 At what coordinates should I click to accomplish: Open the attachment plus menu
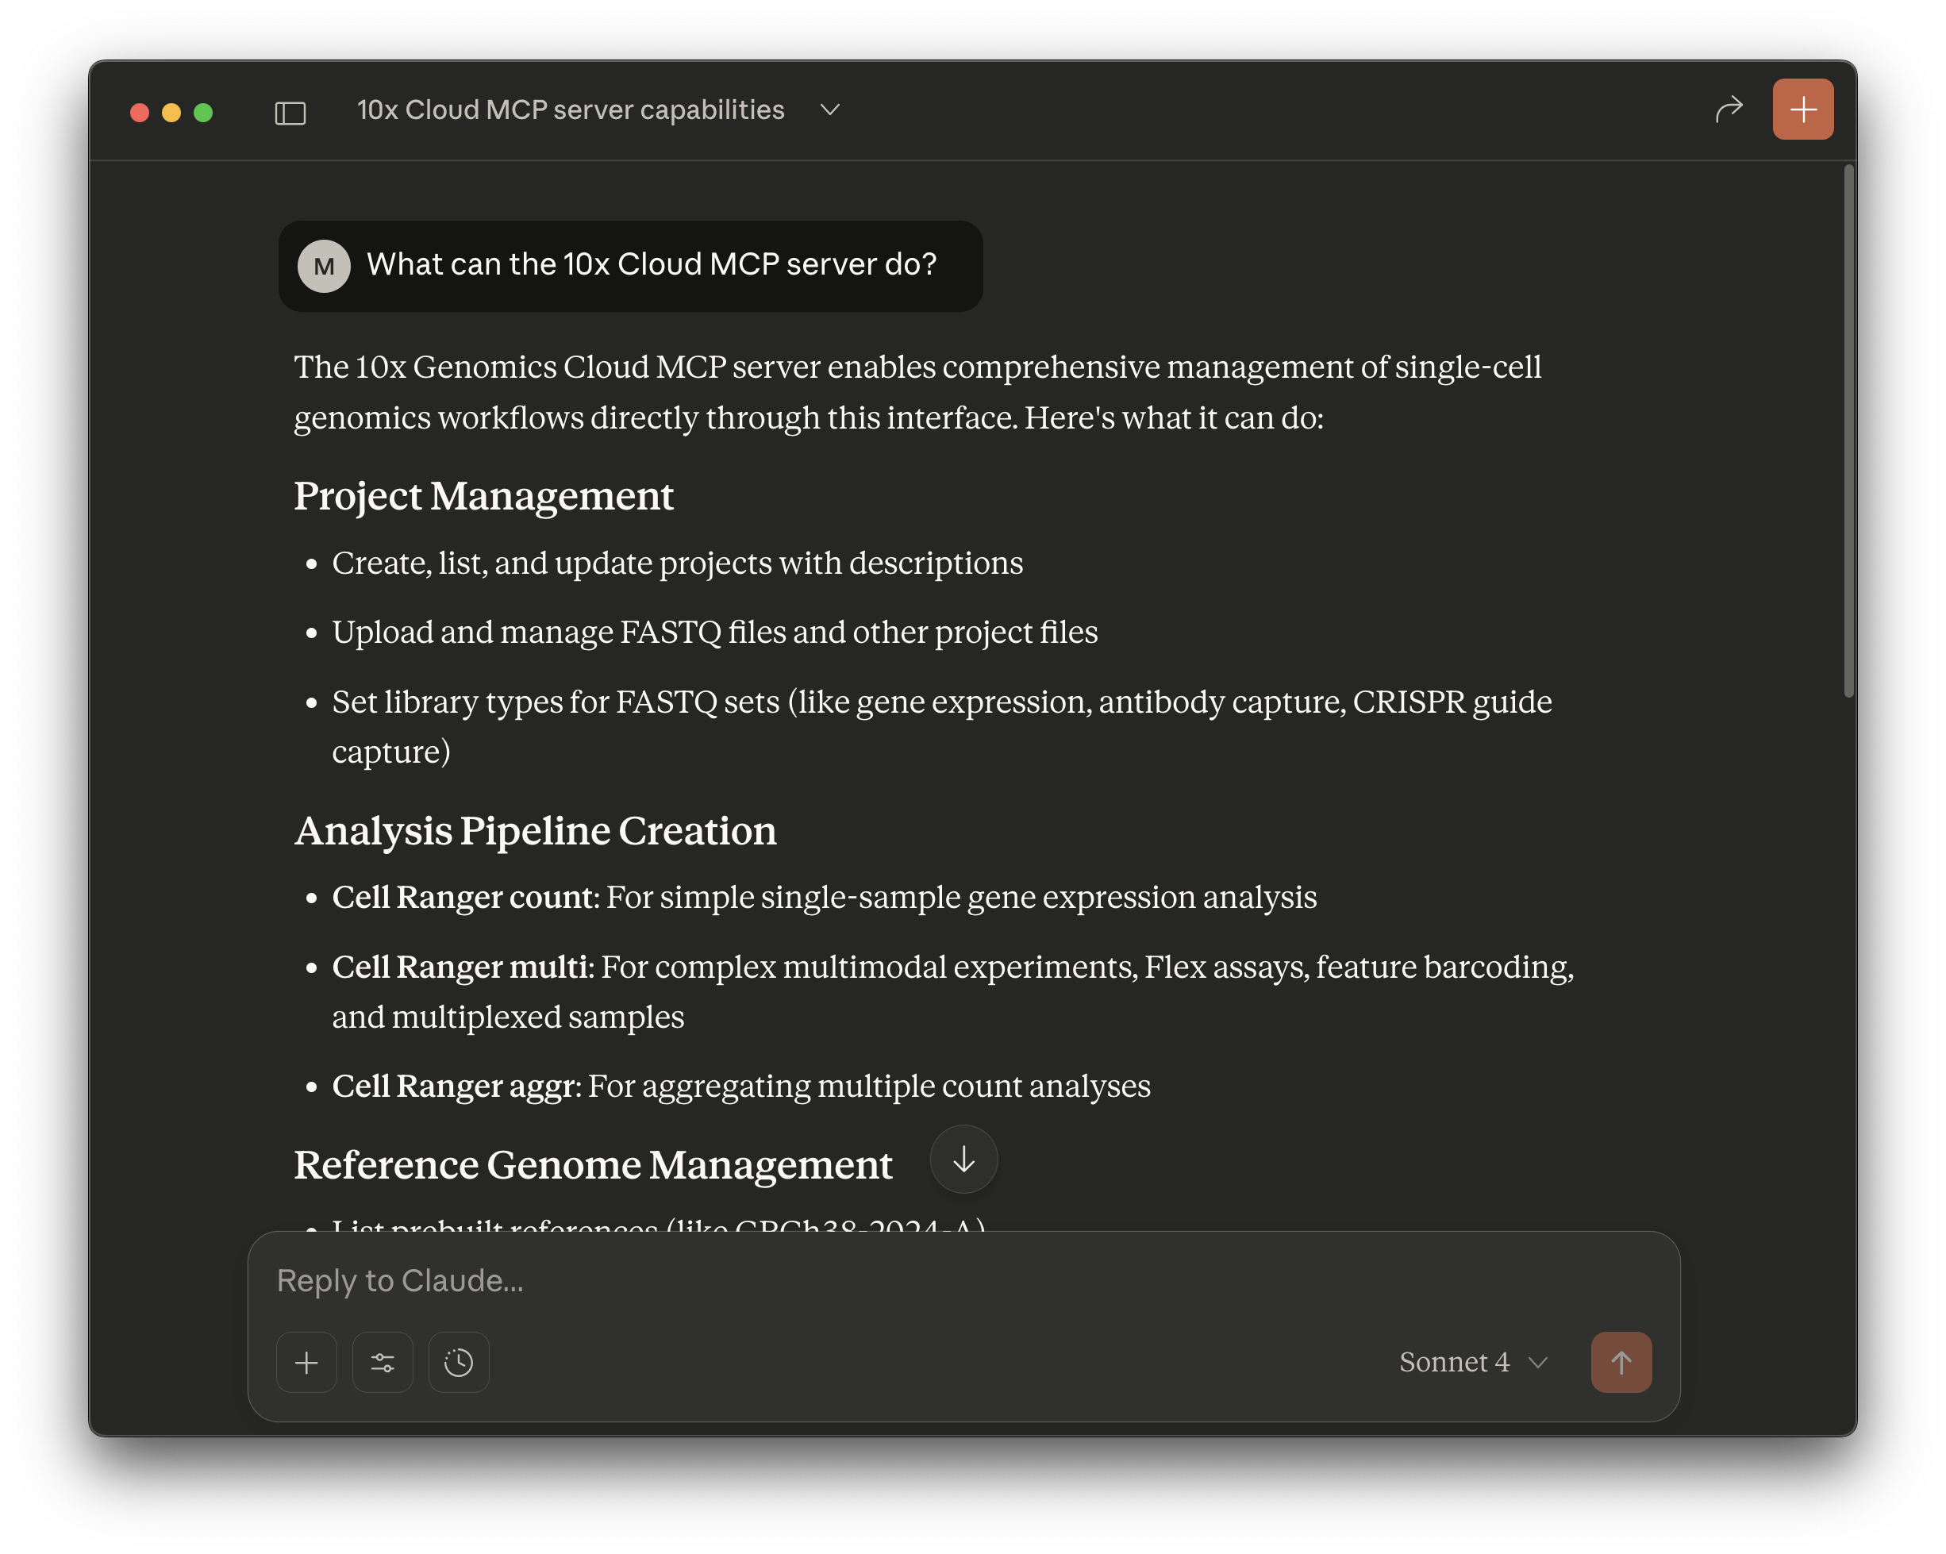(x=307, y=1362)
